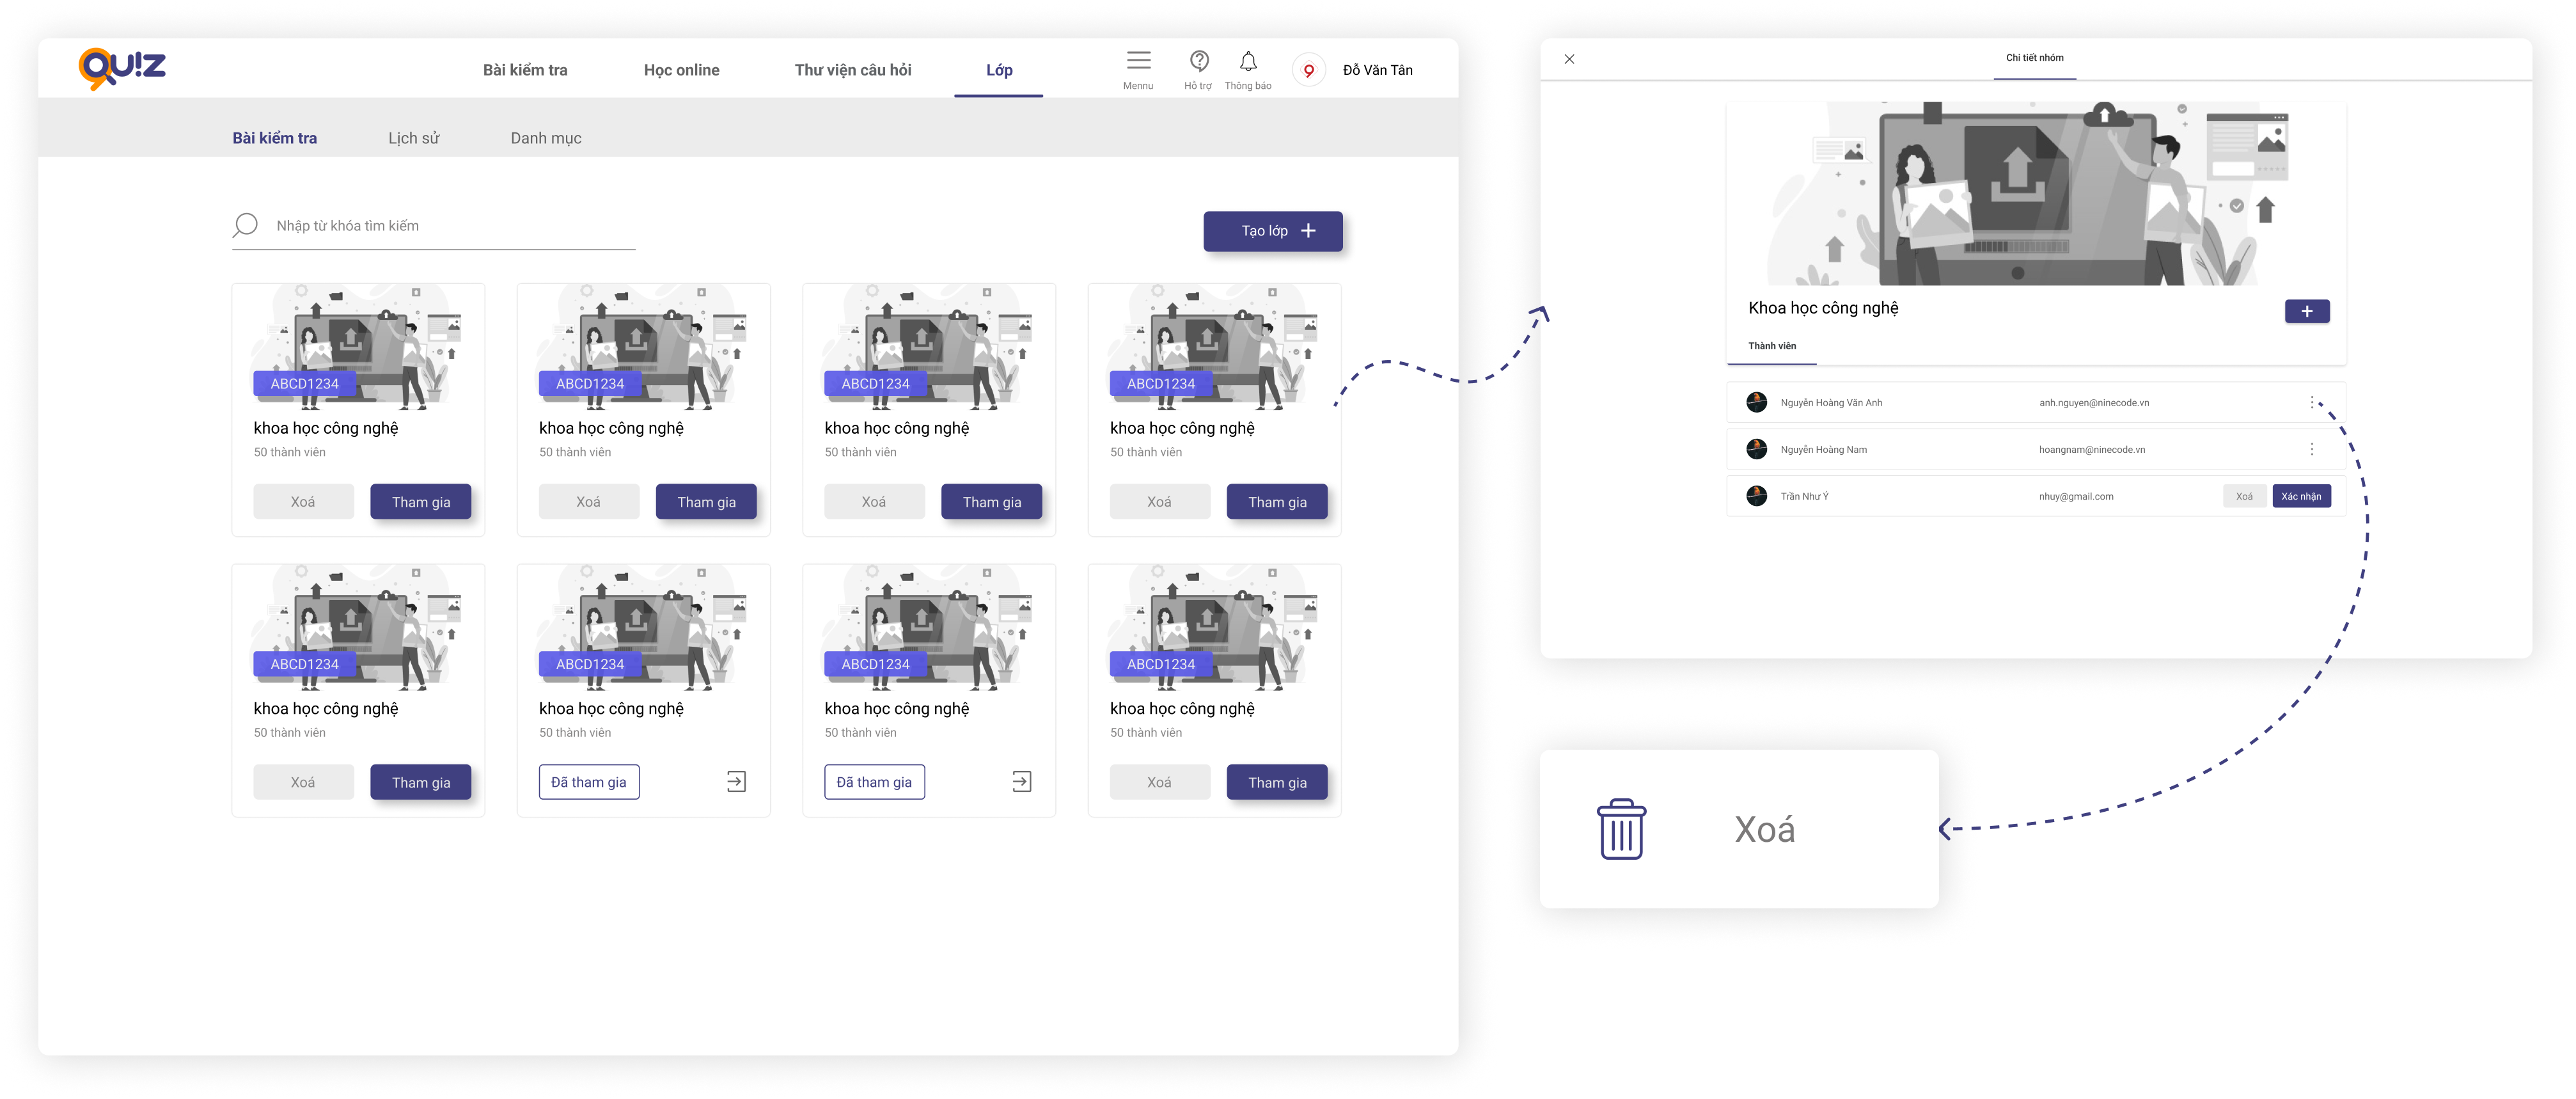Click Đã tham gia on bottom row's second card
Image resolution: width=2576 pixels, height=1099 pixels.
pyautogui.click(x=588, y=782)
